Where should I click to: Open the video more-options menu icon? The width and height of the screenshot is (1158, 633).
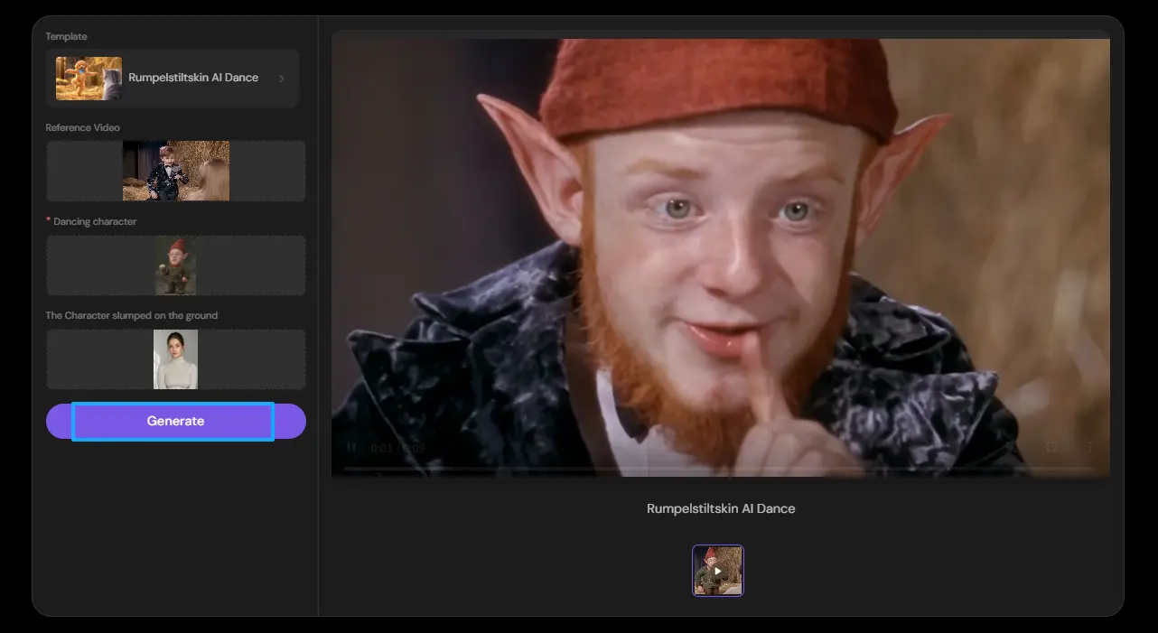(x=1089, y=447)
